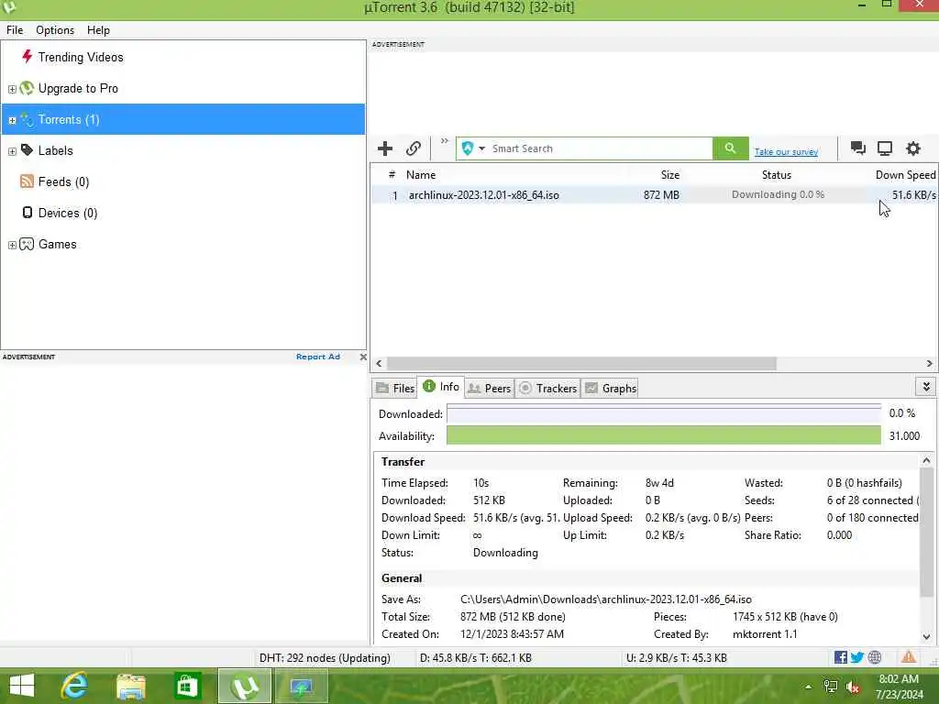Sort by the Down Speed column header
Image resolution: width=939 pixels, height=704 pixels.
[x=905, y=175]
